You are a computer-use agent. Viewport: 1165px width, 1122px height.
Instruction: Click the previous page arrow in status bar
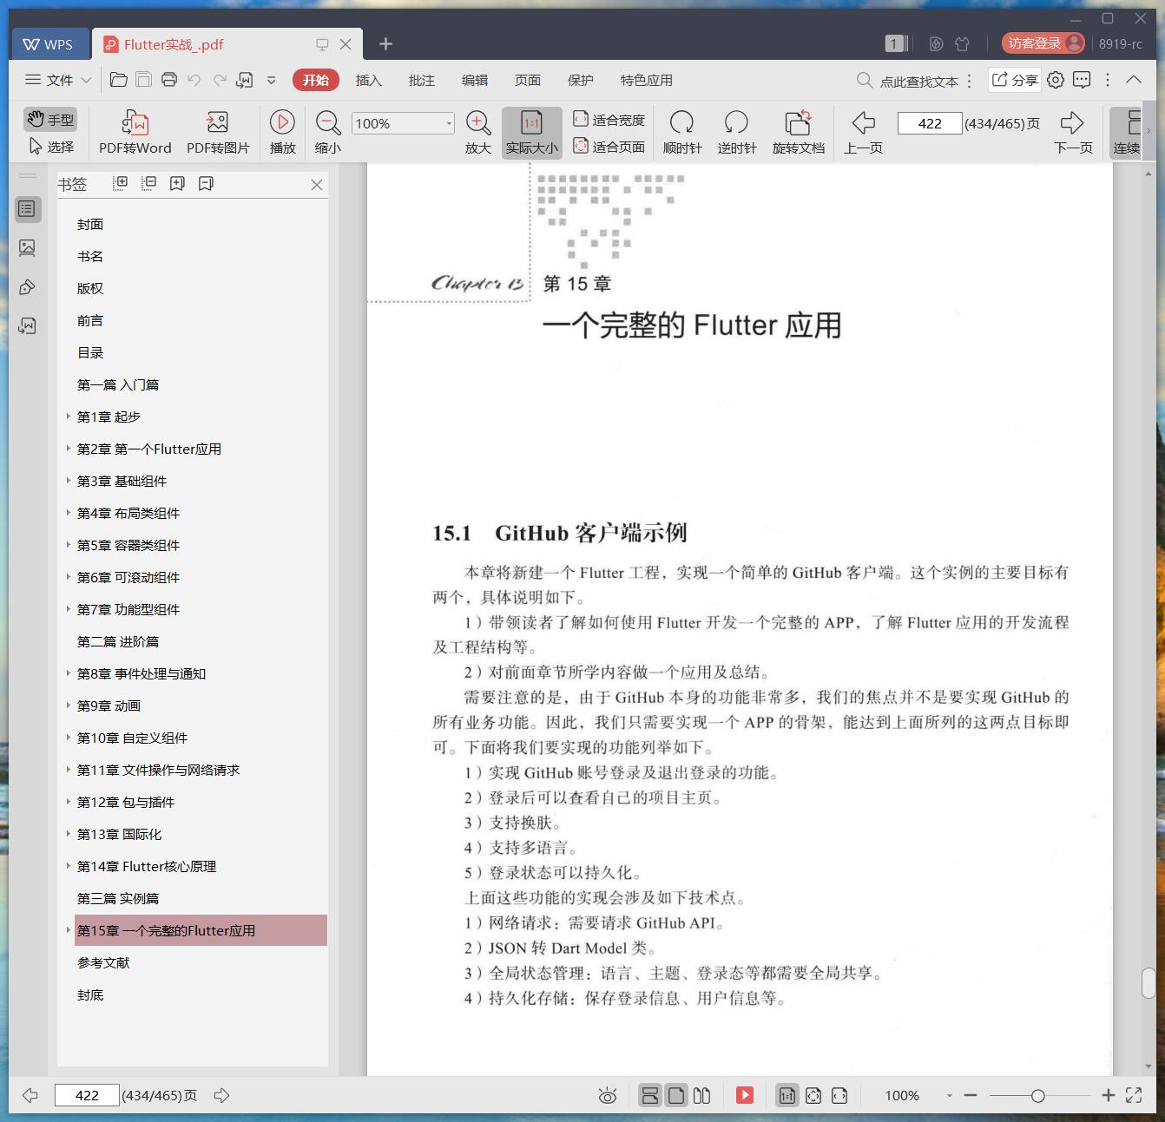click(x=30, y=1096)
